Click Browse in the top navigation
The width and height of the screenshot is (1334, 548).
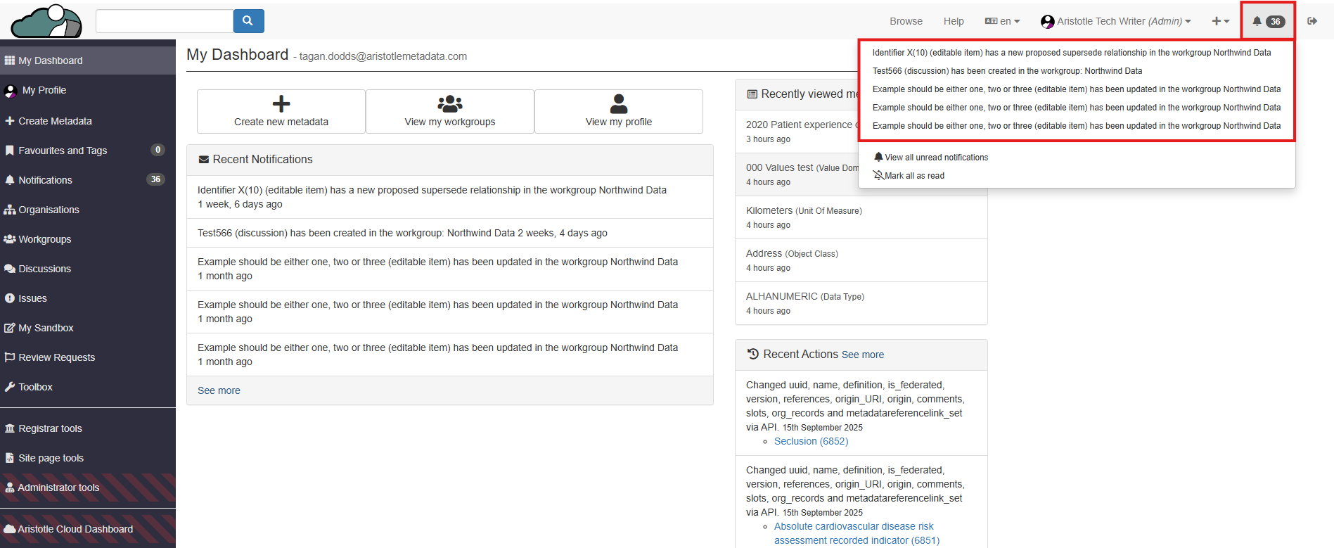906,21
